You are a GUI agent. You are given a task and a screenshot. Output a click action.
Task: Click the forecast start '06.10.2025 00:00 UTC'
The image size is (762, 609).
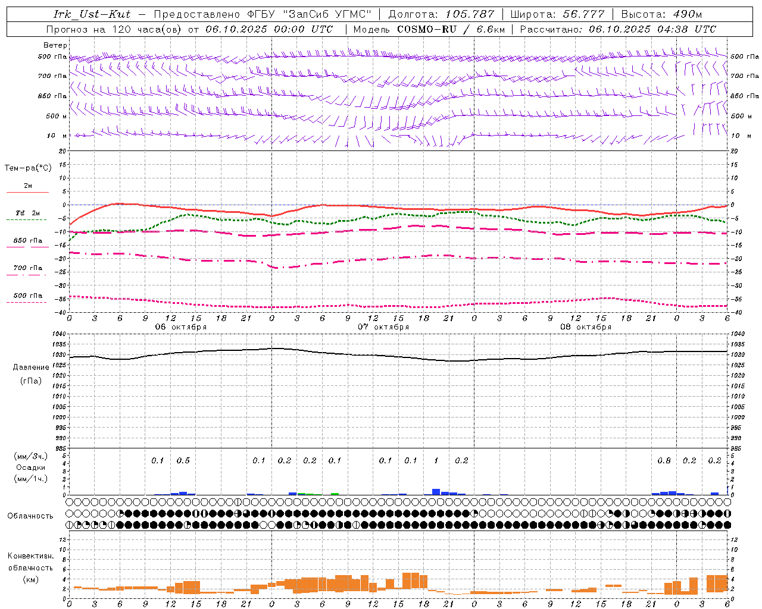(x=269, y=29)
